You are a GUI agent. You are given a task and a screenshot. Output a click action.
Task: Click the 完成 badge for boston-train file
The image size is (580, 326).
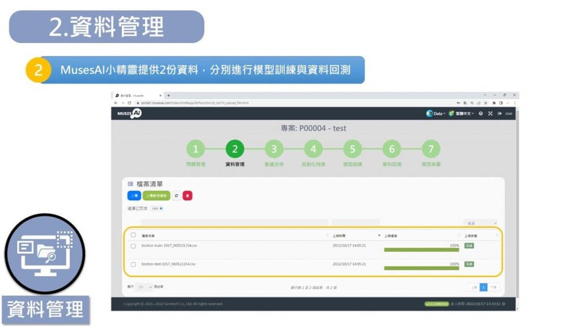[x=469, y=246]
